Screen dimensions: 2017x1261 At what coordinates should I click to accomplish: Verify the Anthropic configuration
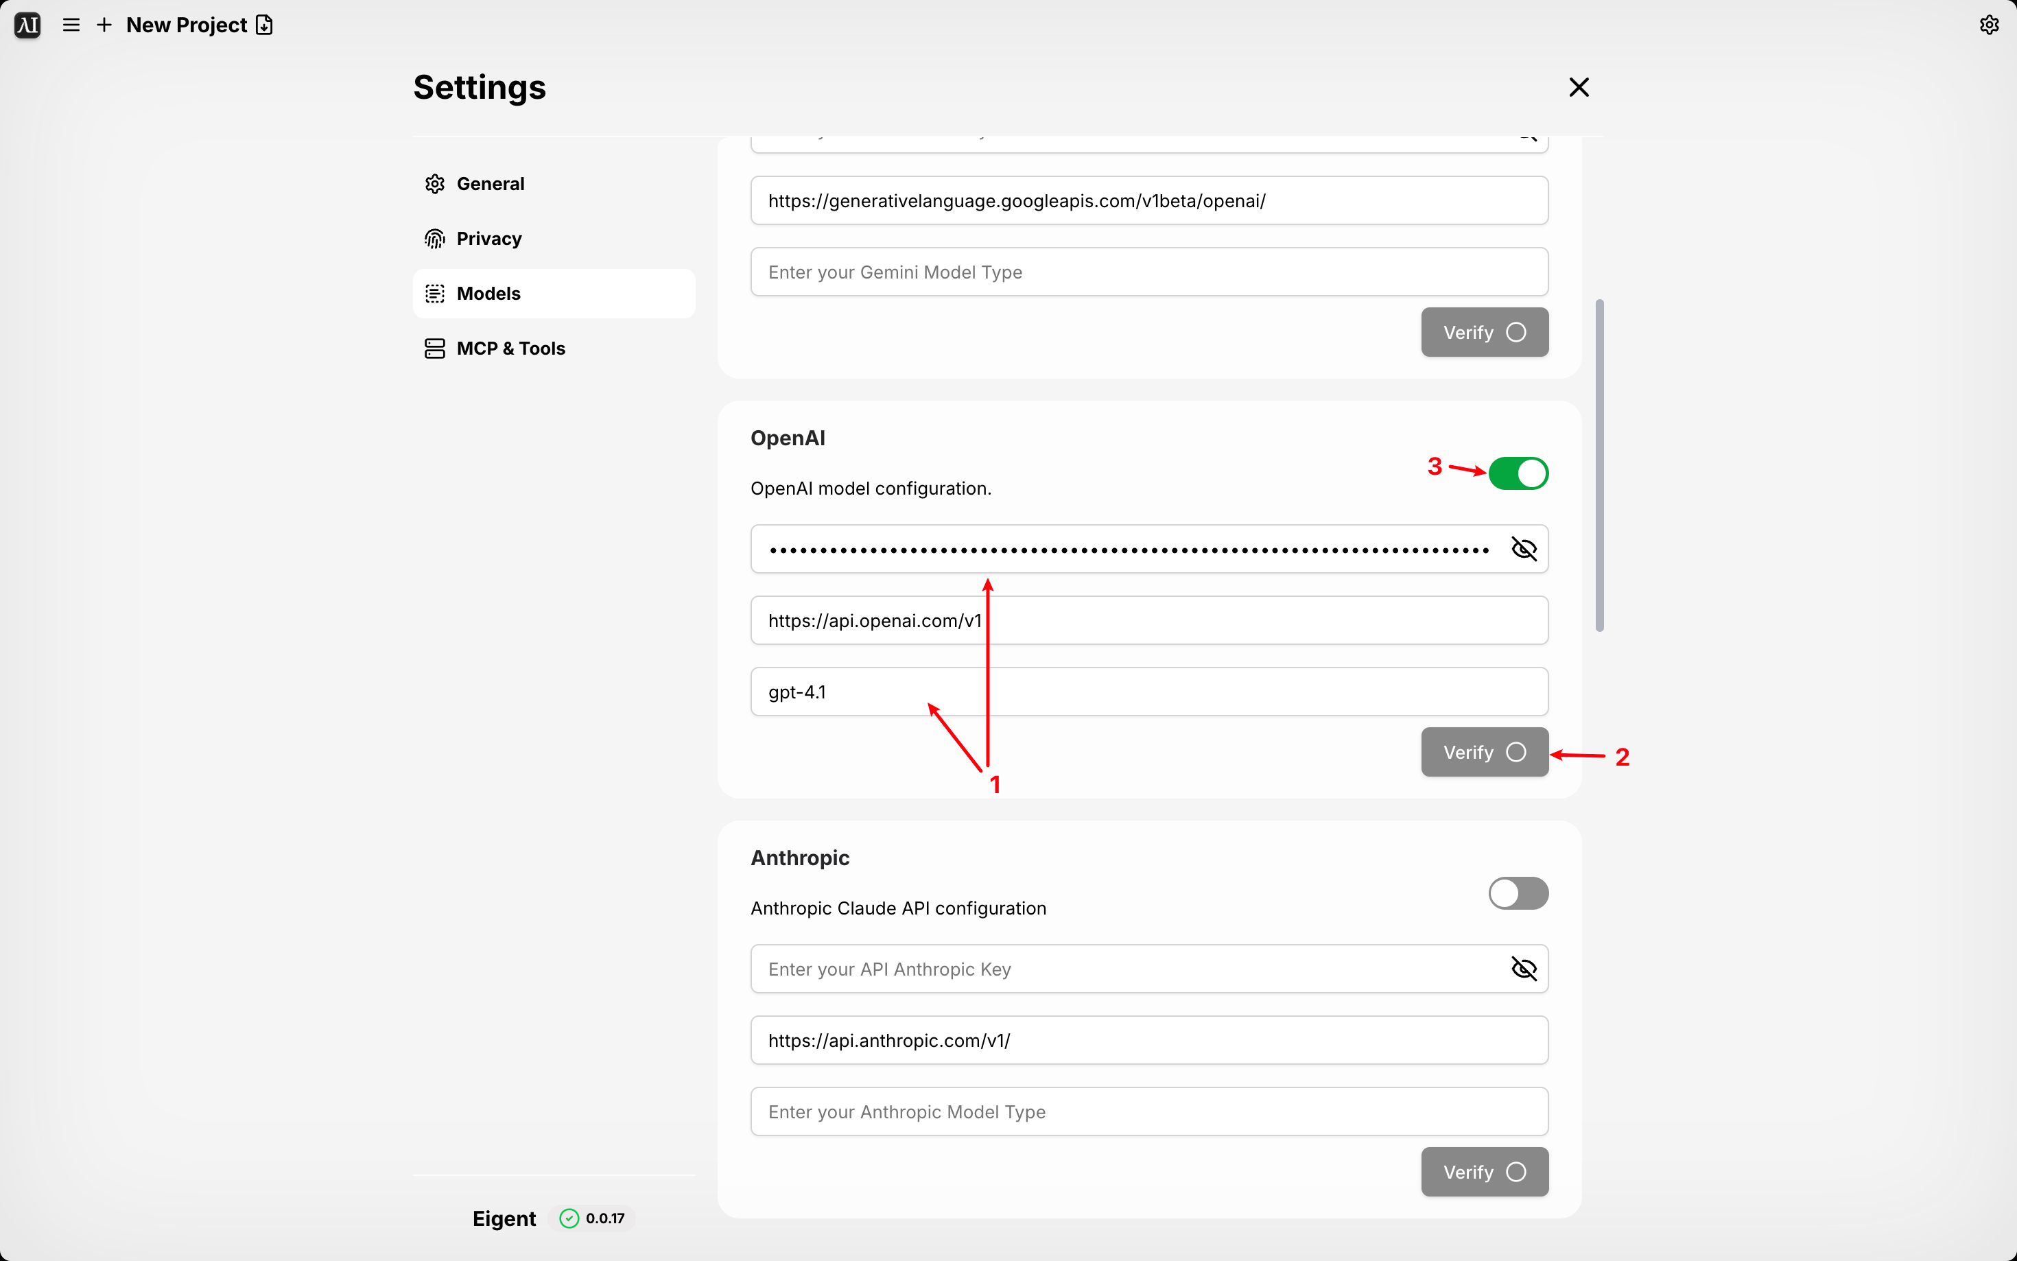pos(1484,1172)
